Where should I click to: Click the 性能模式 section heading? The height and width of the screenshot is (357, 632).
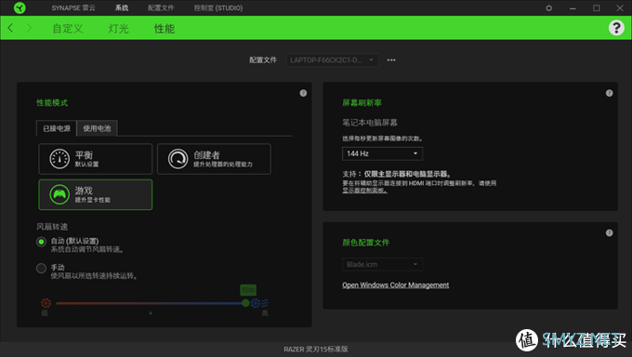point(52,103)
